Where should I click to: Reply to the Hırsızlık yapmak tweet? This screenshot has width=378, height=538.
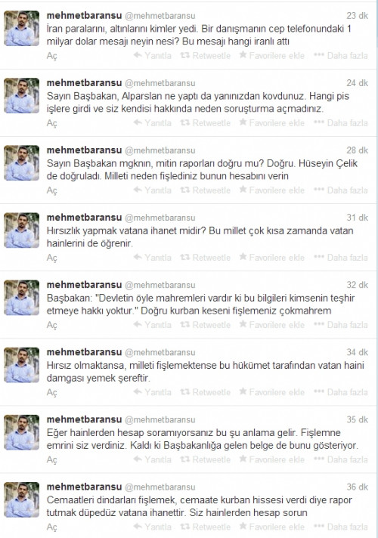(153, 258)
